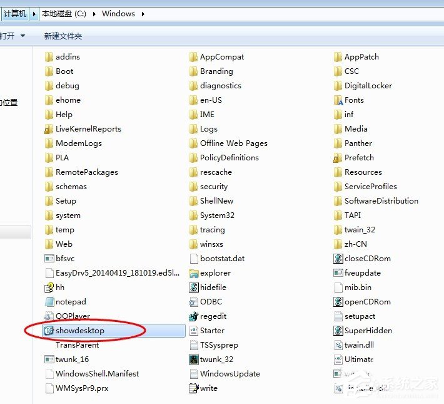Open the 打开 dropdown arrow in toolbar
The image size is (444, 404).
(23, 36)
